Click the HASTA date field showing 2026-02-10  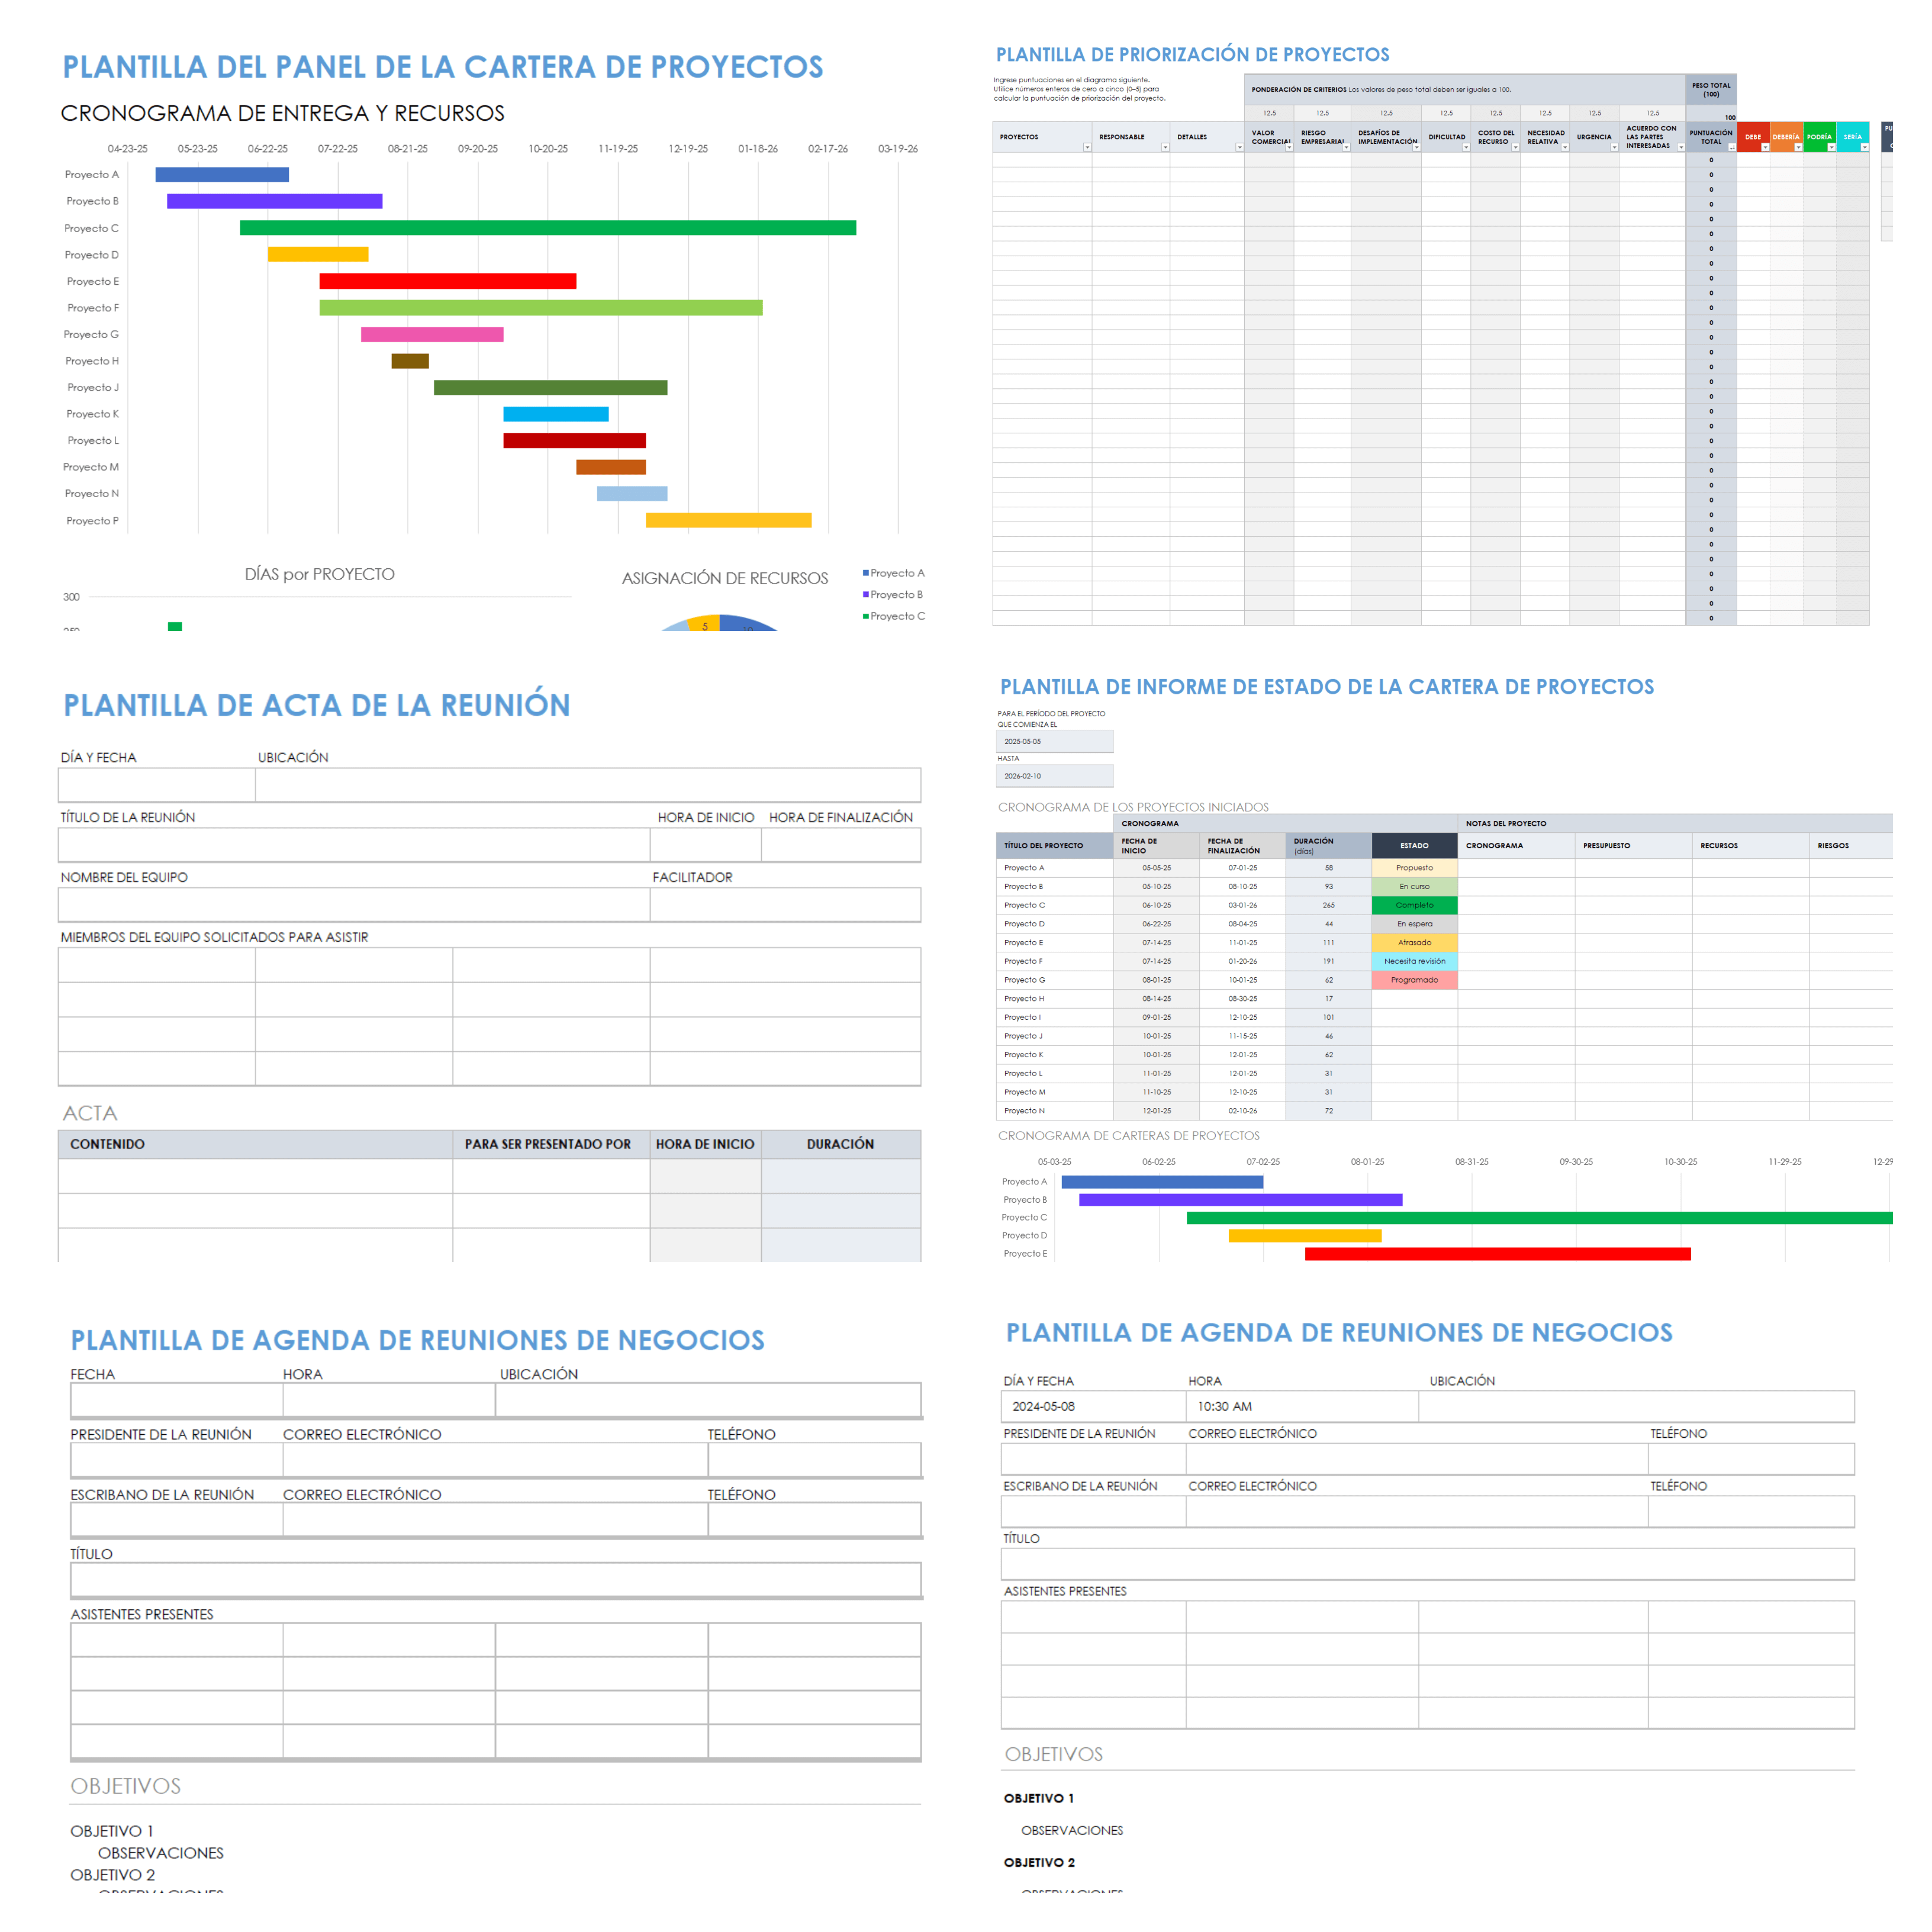[x=1055, y=776]
